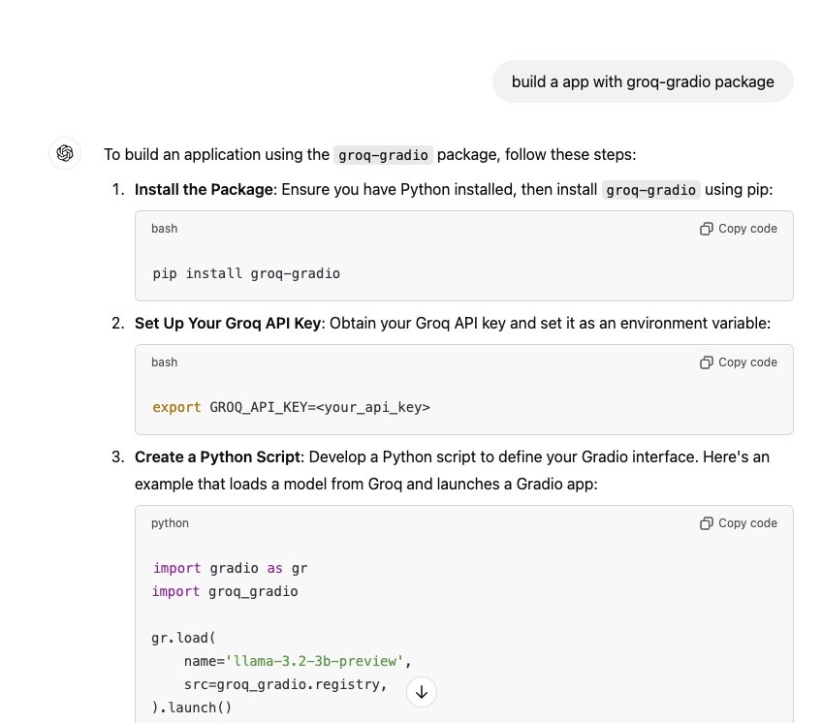Click the ChatGPT logo avatar icon

coord(65,153)
